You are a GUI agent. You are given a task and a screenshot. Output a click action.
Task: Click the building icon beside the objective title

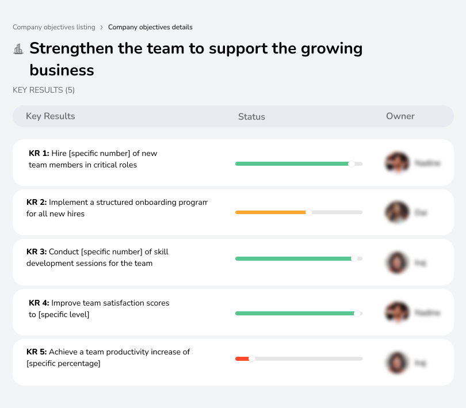[x=18, y=49]
